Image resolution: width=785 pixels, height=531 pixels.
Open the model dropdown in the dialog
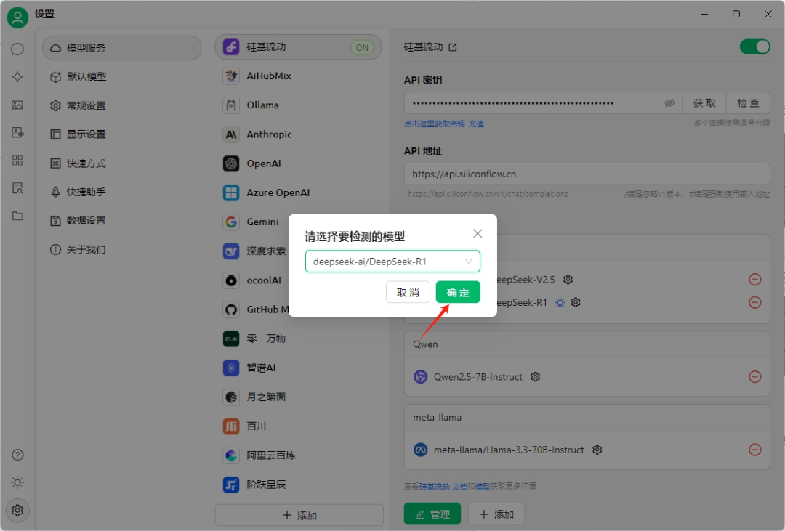[x=392, y=262]
